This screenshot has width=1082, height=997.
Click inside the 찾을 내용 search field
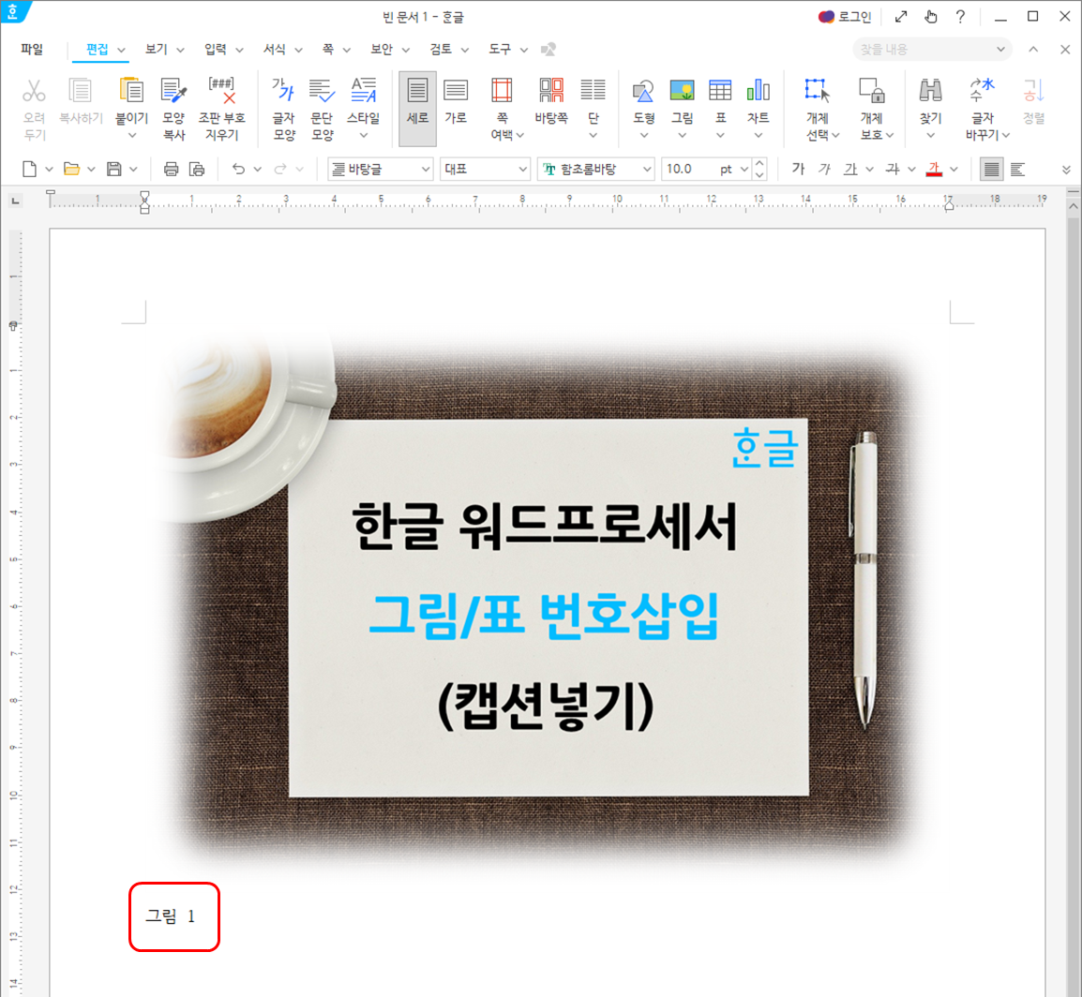click(924, 49)
